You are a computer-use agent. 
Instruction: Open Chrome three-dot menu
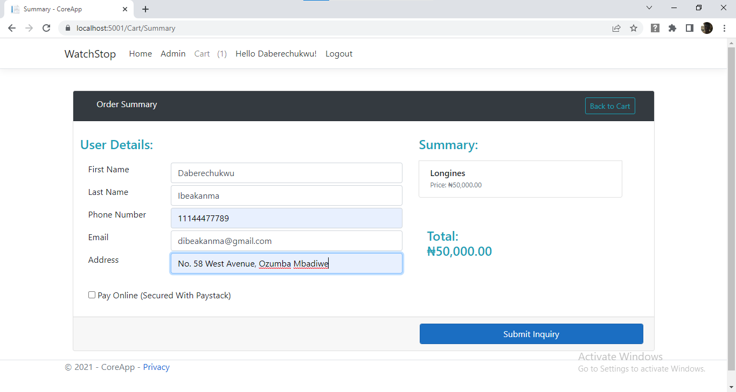[724, 28]
